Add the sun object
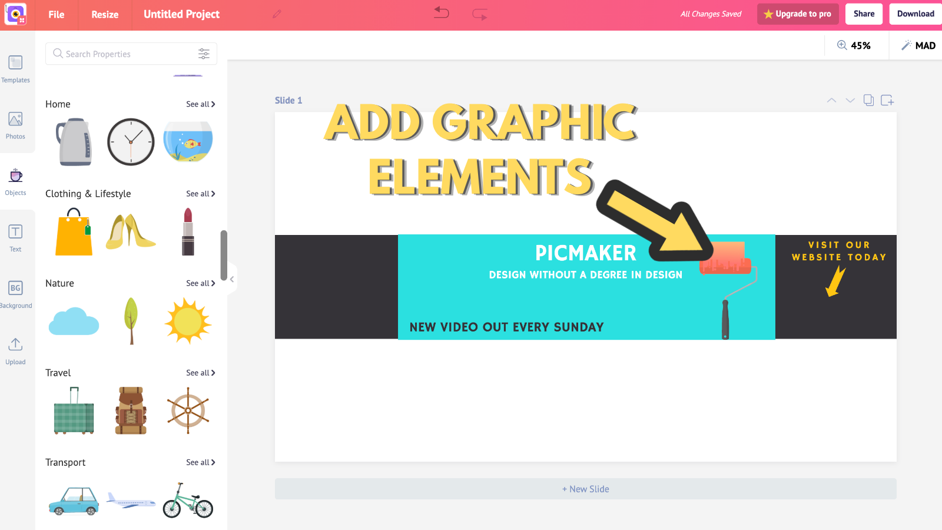 188,321
